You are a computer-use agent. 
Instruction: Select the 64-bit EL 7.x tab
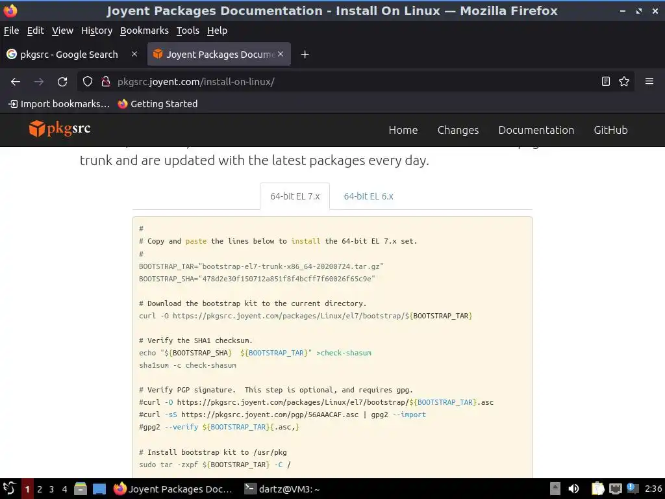click(295, 196)
